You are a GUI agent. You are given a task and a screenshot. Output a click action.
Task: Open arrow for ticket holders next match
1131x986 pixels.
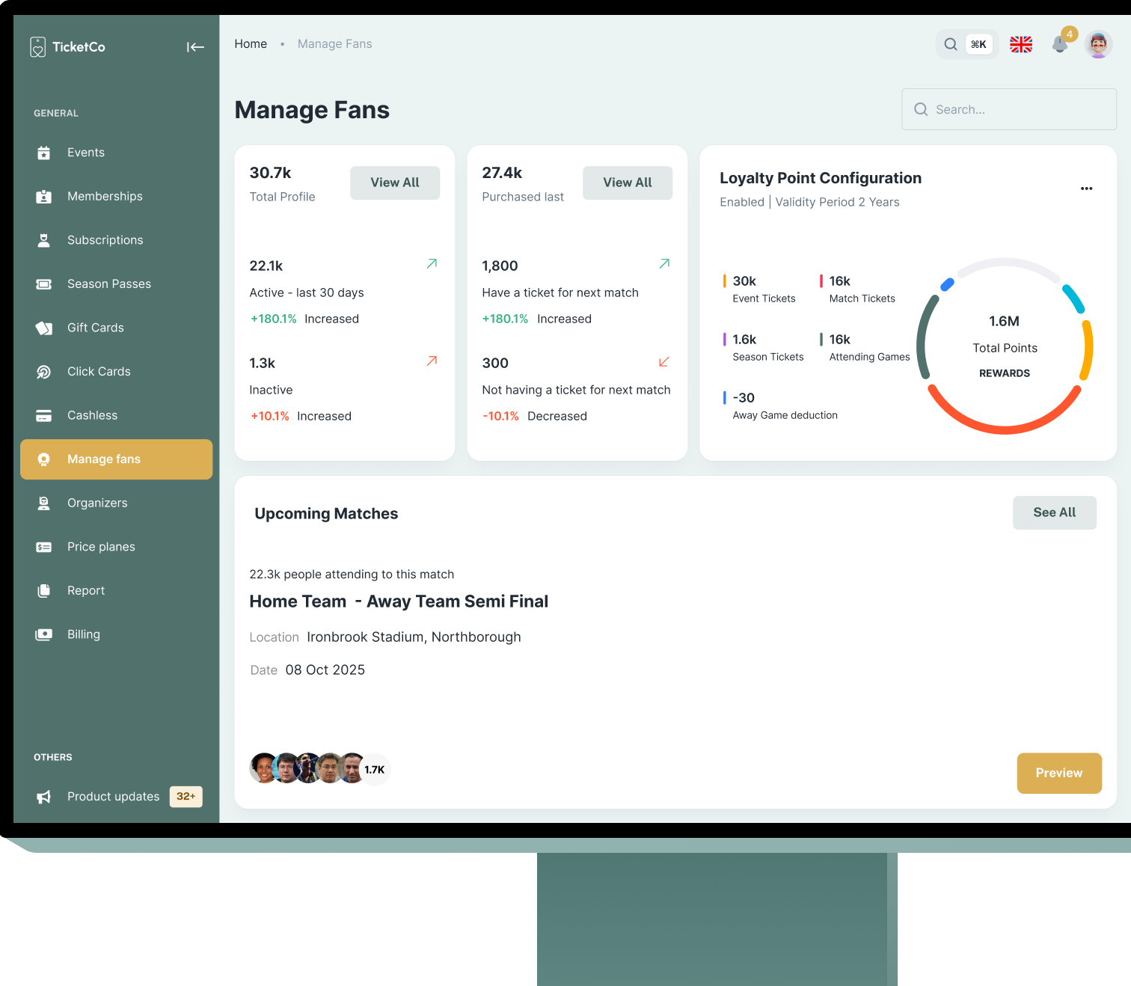[x=664, y=264]
